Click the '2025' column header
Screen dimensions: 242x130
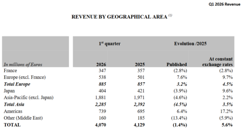click(140, 64)
